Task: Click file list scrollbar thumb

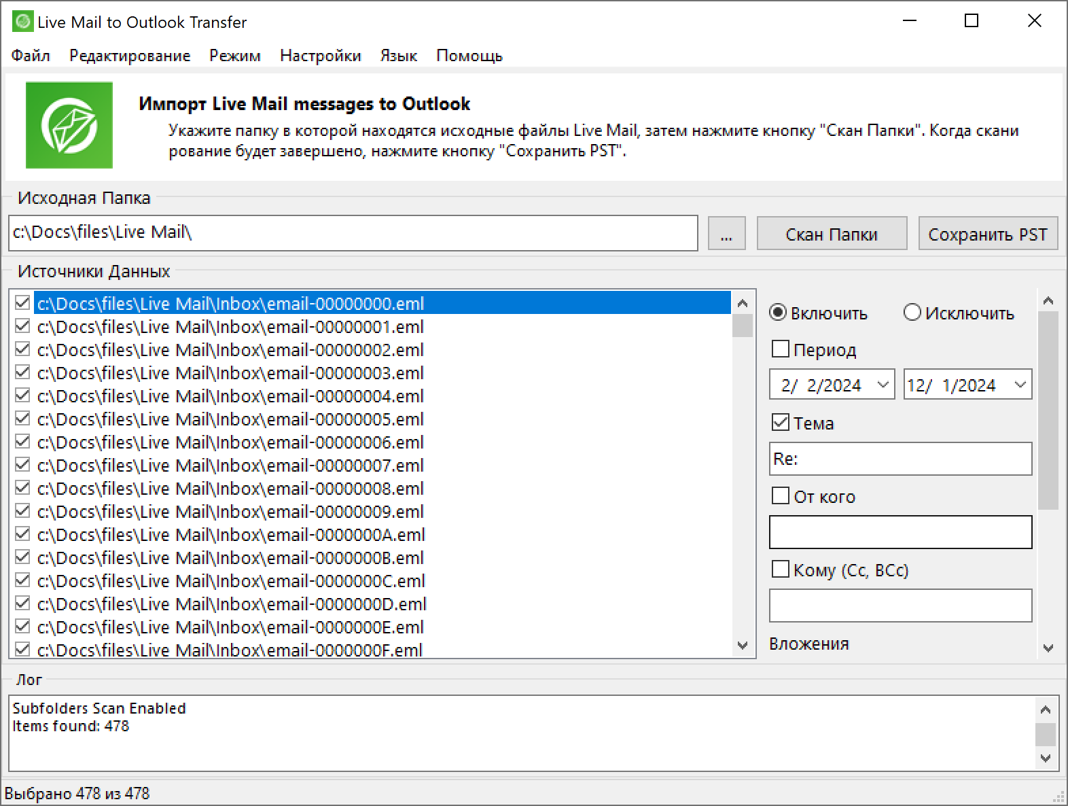Action: pos(743,326)
